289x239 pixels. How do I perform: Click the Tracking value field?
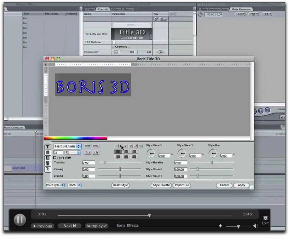click(x=89, y=163)
